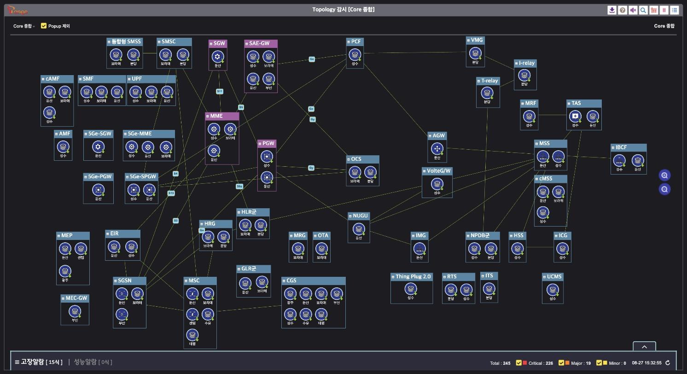The width and height of the screenshot is (687, 374).
Task: Click the PCF 성수 node icon
Action: click(x=355, y=54)
